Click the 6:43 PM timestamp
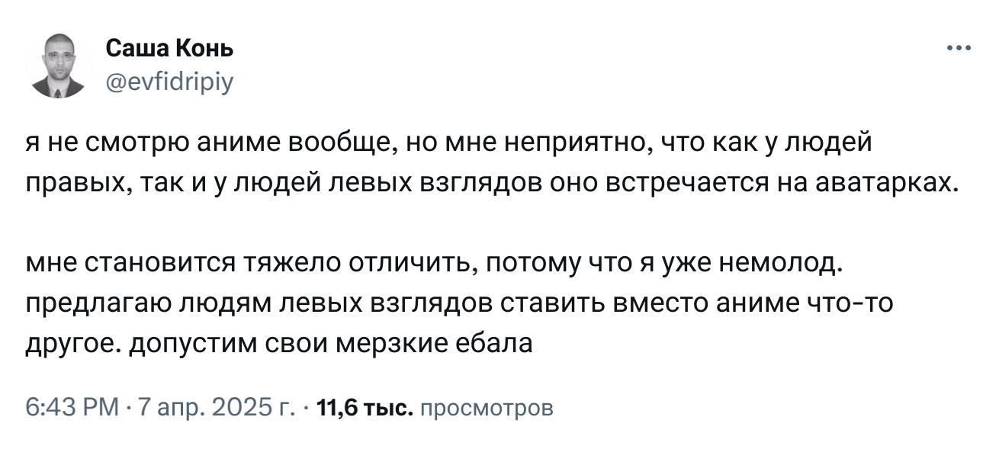The image size is (999, 449). tap(72, 409)
